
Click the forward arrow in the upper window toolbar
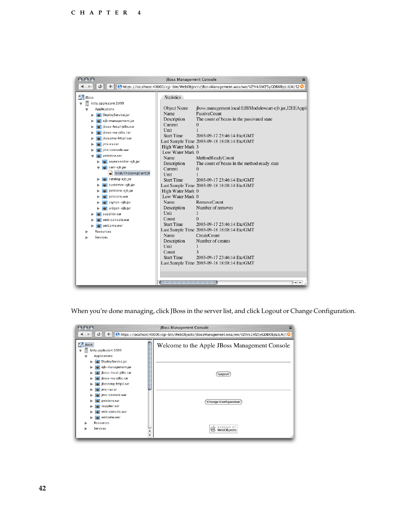pyautogui.click(x=90, y=87)
